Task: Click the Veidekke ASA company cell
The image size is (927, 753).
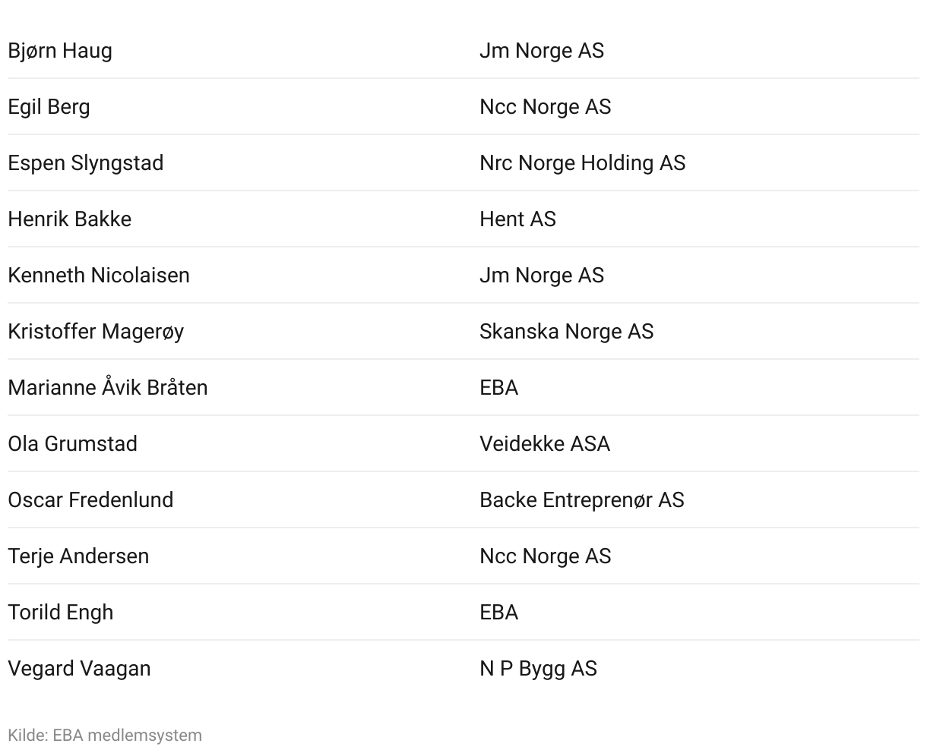Action: 545,444
